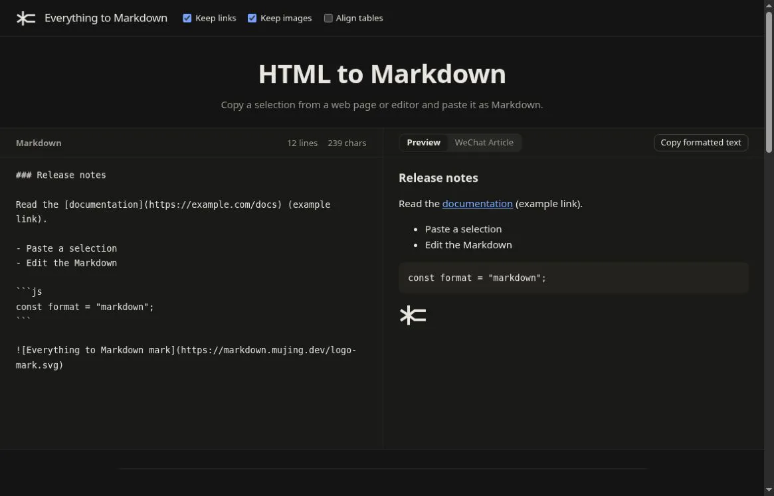Click the '- Paste a selection' editor line
Image resolution: width=774 pixels, height=496 pixels.
[66, 248]
